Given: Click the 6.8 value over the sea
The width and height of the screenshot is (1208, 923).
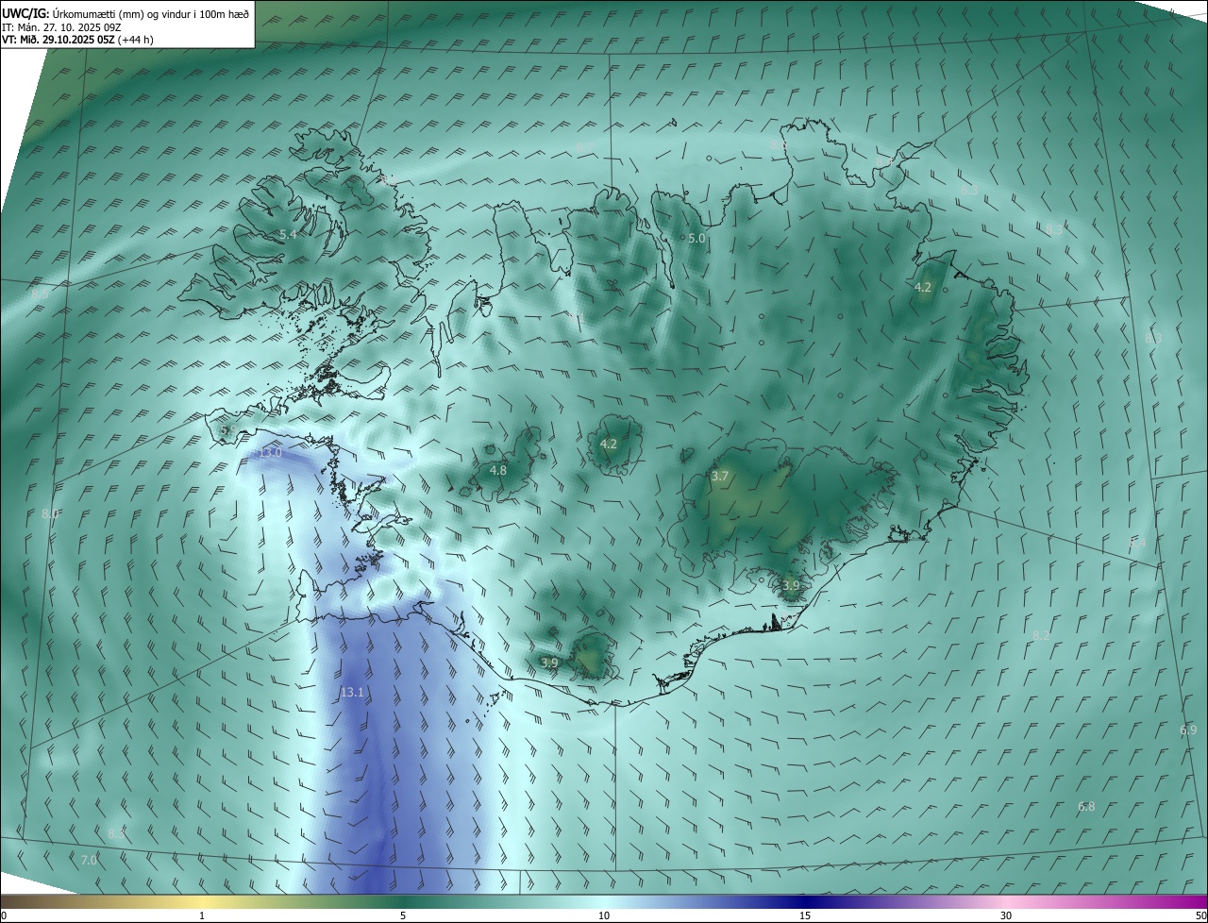Looking at the screenshot, I should point(1086,807).
